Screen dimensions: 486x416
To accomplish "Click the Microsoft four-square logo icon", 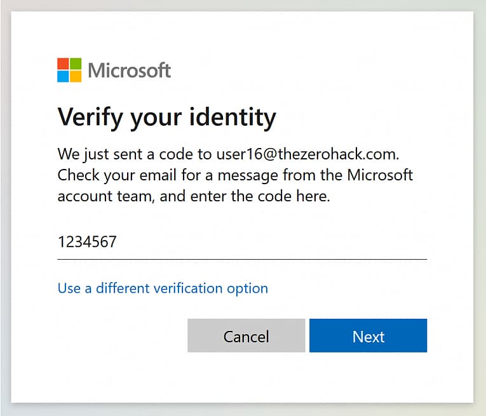I will [69, 70].
